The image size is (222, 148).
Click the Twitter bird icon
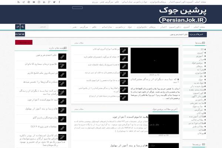[54, 2]
